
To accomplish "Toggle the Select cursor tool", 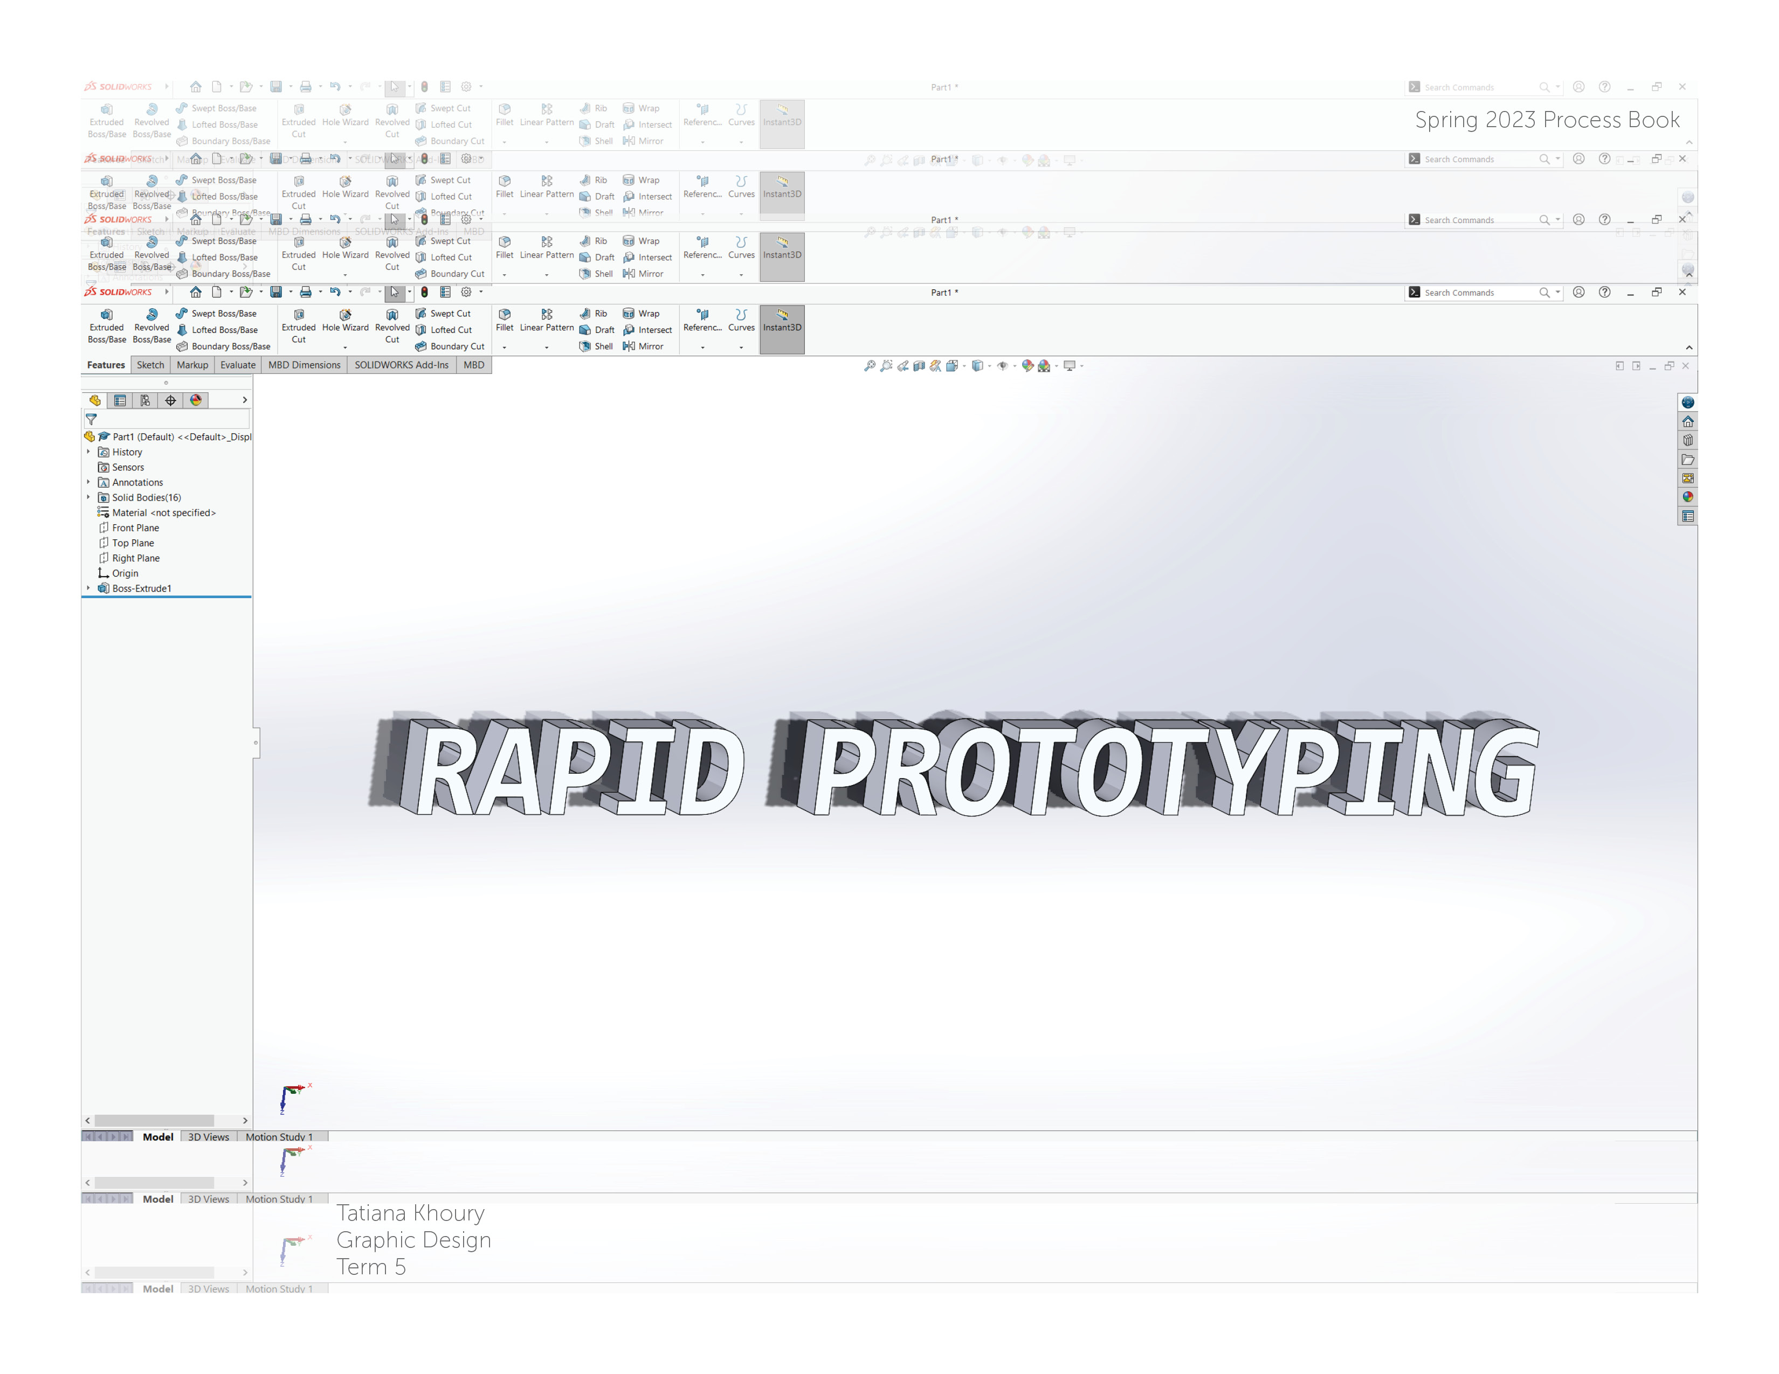I will pos(394,292).
